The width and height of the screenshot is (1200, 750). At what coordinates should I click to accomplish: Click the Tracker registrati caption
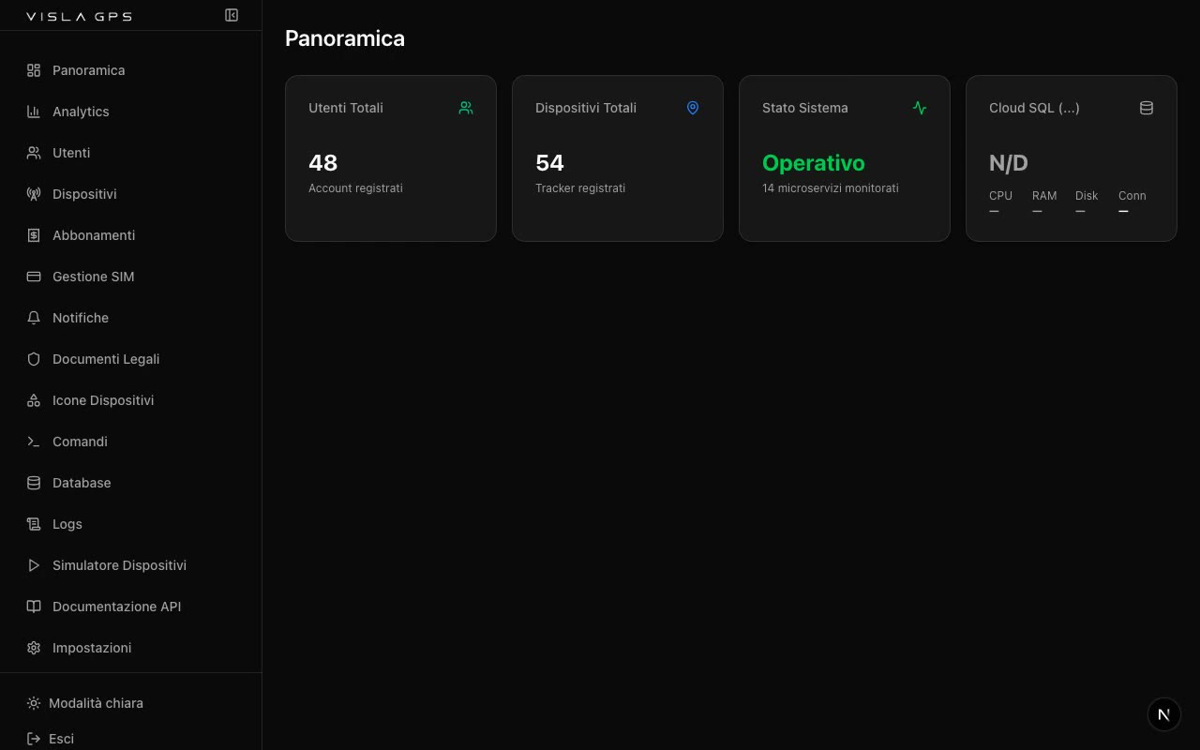pos(580,188)
